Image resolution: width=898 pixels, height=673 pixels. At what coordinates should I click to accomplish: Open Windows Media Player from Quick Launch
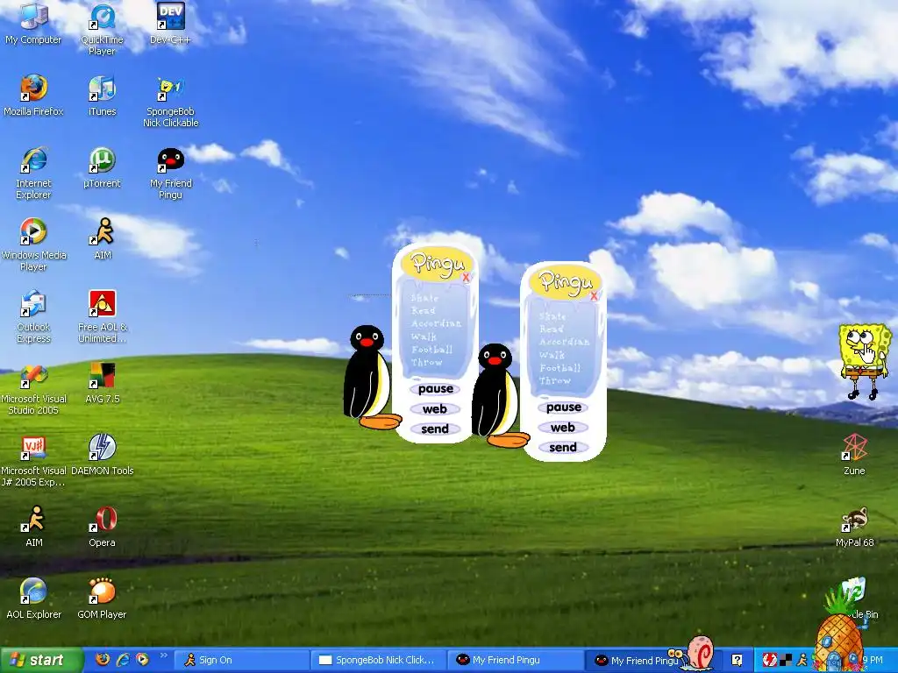click(x=142, y=659)
